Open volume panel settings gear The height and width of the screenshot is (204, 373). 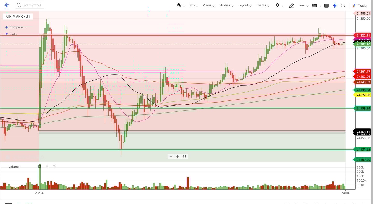[39, 166]
